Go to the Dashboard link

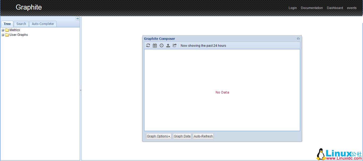[335, 8]
